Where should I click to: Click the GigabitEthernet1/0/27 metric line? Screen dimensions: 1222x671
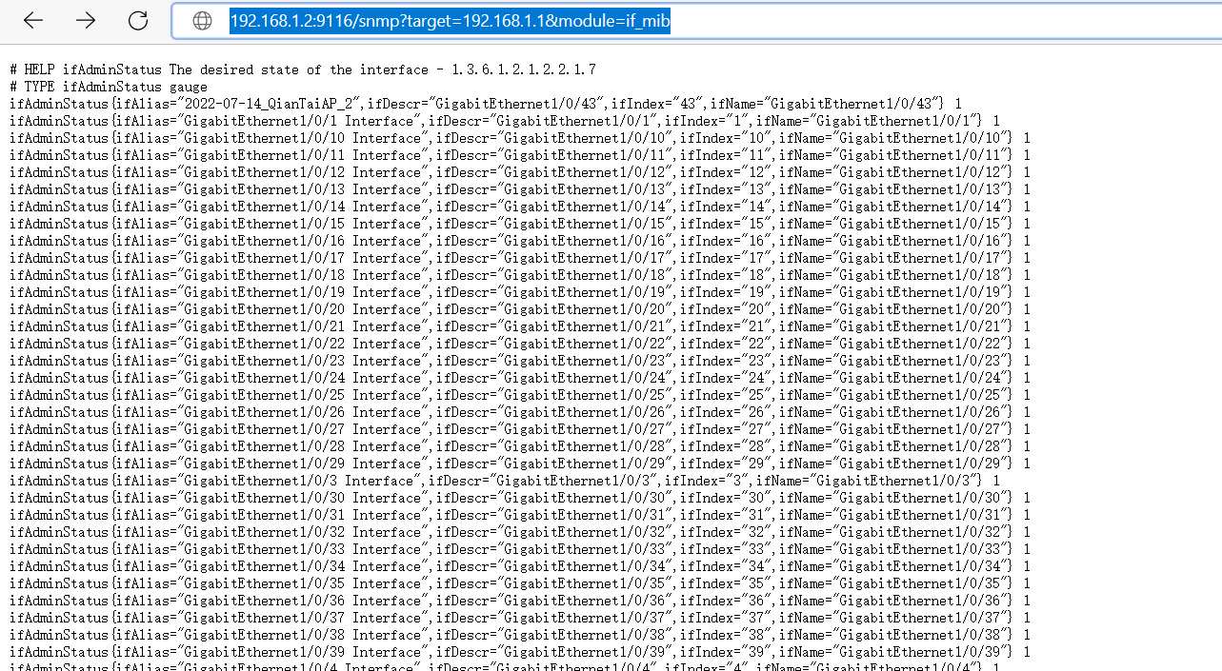(520, 429)
